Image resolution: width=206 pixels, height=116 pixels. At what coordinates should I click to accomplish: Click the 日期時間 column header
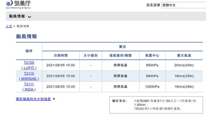coord(61,56)
